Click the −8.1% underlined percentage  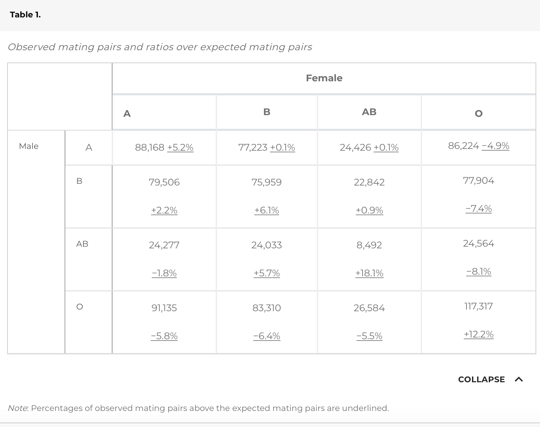pos(478,272)
